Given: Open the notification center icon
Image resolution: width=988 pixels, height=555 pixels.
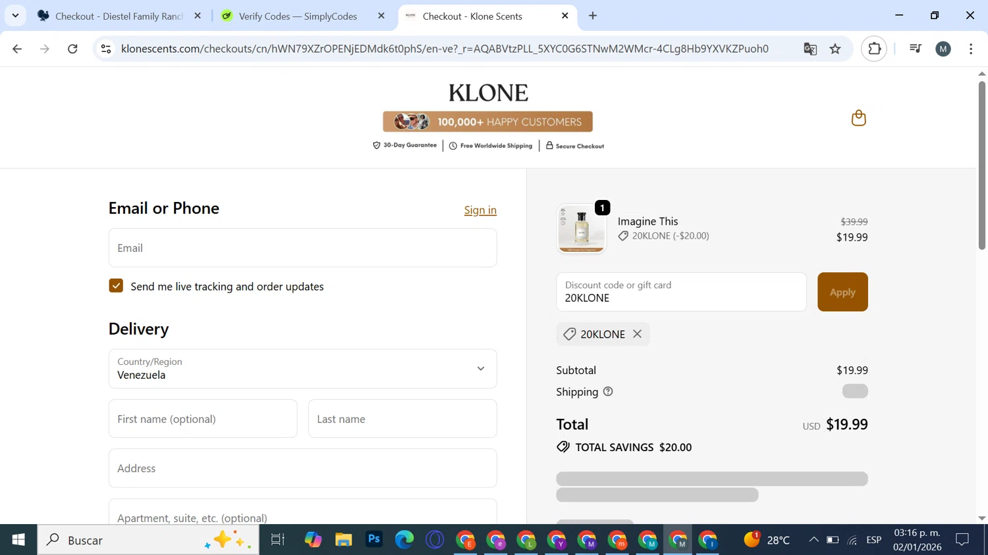Looking at the screenshot, I should tap(962, 540).
